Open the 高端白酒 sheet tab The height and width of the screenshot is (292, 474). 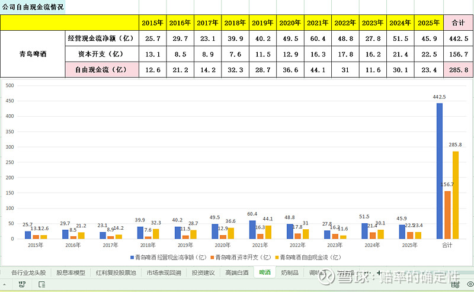(x=236, y=272)
